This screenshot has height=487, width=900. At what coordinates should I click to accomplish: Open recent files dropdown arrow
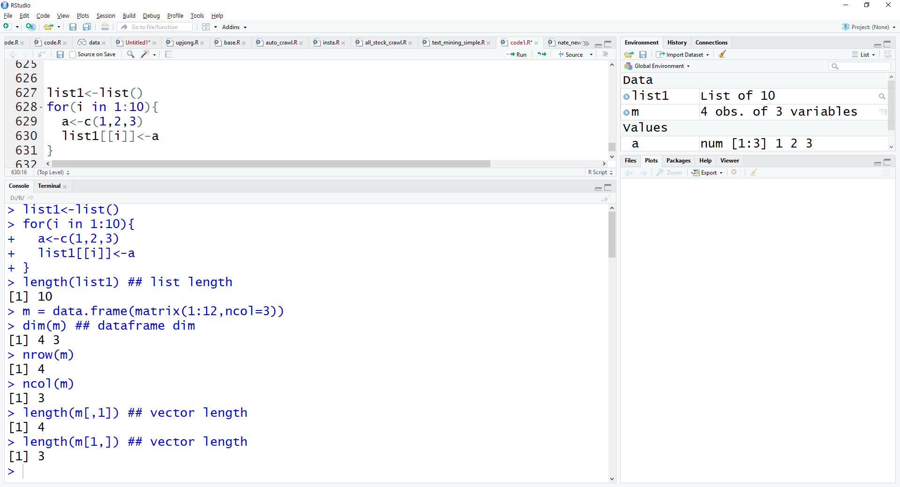(59, 27)
